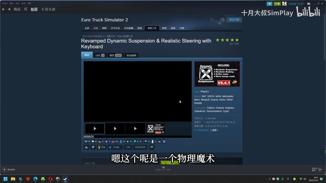Viewport: 326px width, 183px height.
Task: Select the 讨论 community hub tab
Action: (96, 28)
